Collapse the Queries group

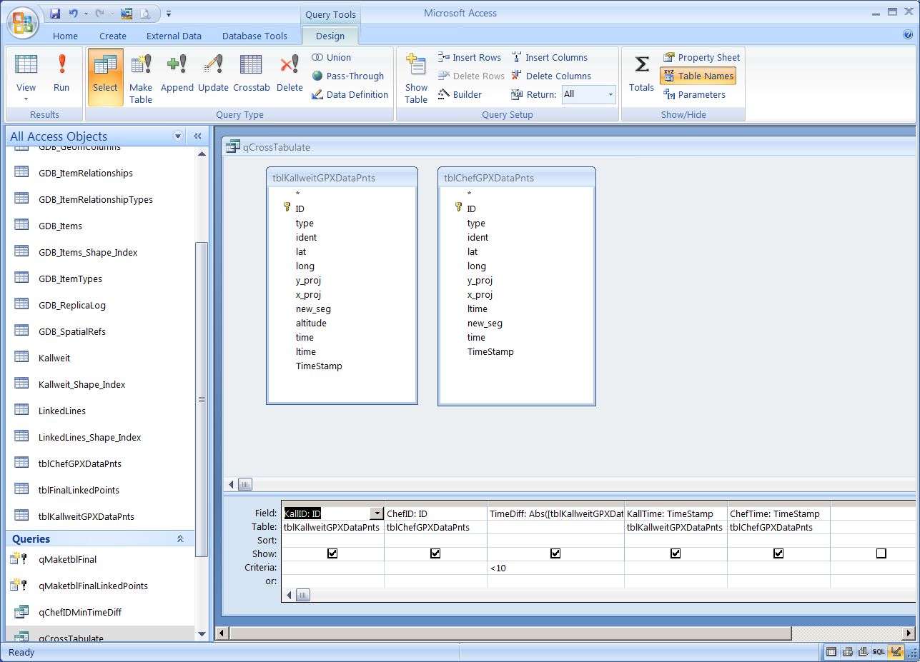pyautogui.click(x=181, y=539)
